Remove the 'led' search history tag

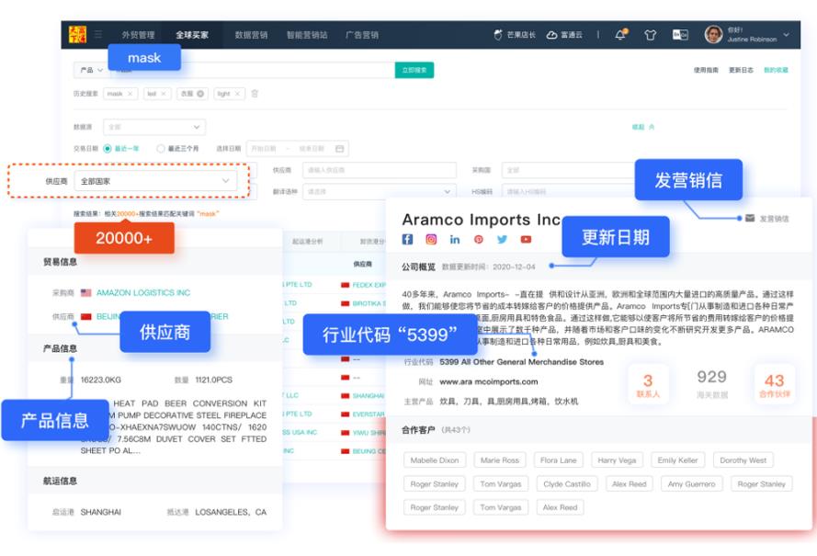(x=163, y=94)
